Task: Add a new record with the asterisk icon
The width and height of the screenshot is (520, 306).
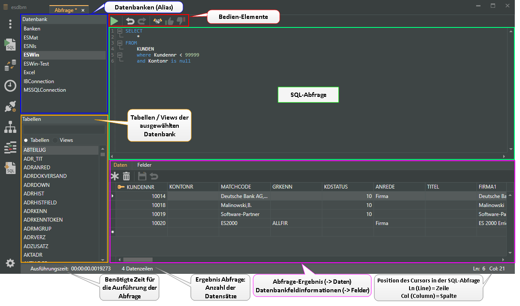Action: click(115, 176)
